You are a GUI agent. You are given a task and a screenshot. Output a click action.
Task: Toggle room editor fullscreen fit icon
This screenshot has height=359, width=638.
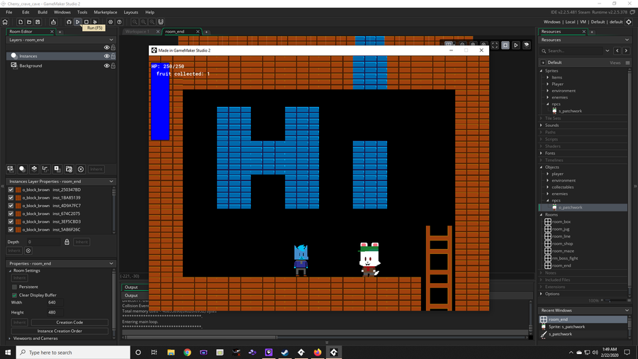[x=495, y=45]
